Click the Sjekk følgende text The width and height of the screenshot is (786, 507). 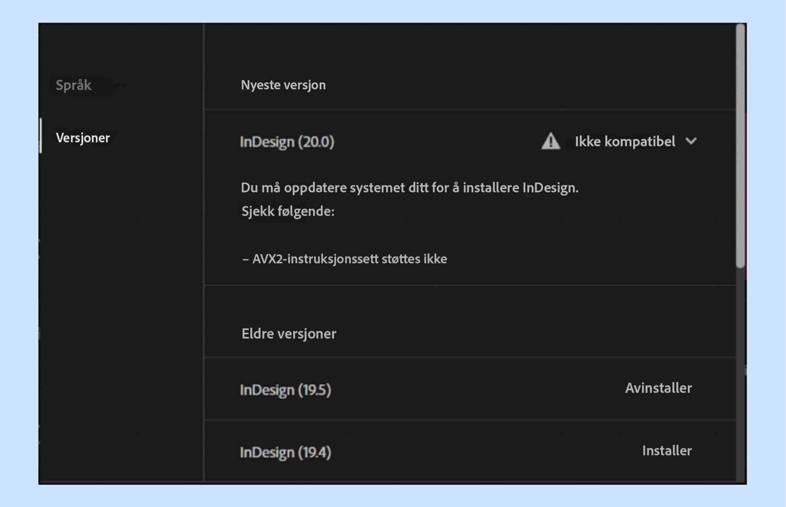click(288, 211)
